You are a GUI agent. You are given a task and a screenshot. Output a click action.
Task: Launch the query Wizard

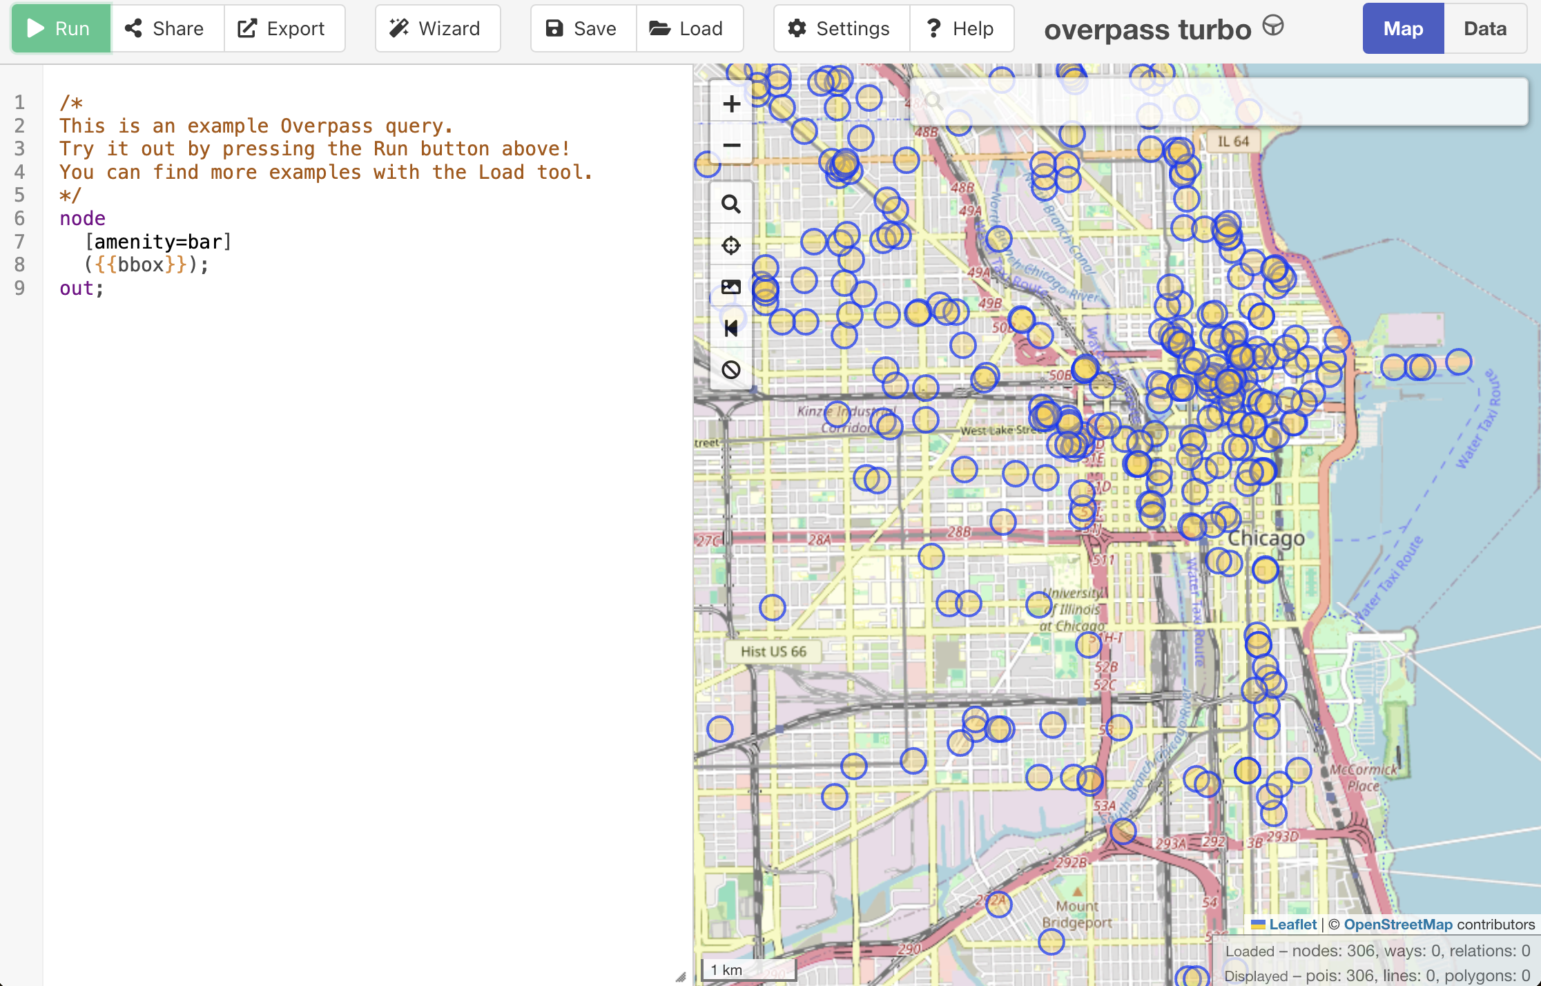click(x=438, y=28)
